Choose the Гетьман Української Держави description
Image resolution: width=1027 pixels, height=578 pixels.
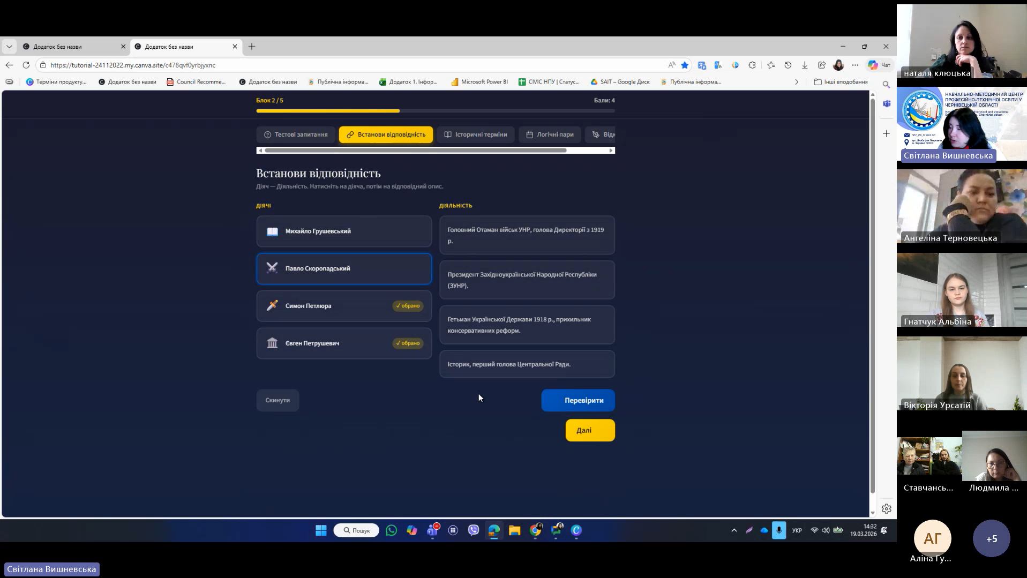(x=527, y=325)
